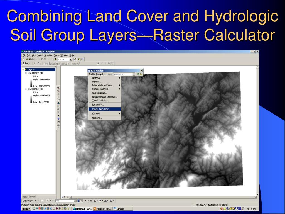Image resolution: width=285 pixels, height=214 pixels.
Task: Launch ArcCatalog from the toolbar icon
Action: click(x=79, y=59)
